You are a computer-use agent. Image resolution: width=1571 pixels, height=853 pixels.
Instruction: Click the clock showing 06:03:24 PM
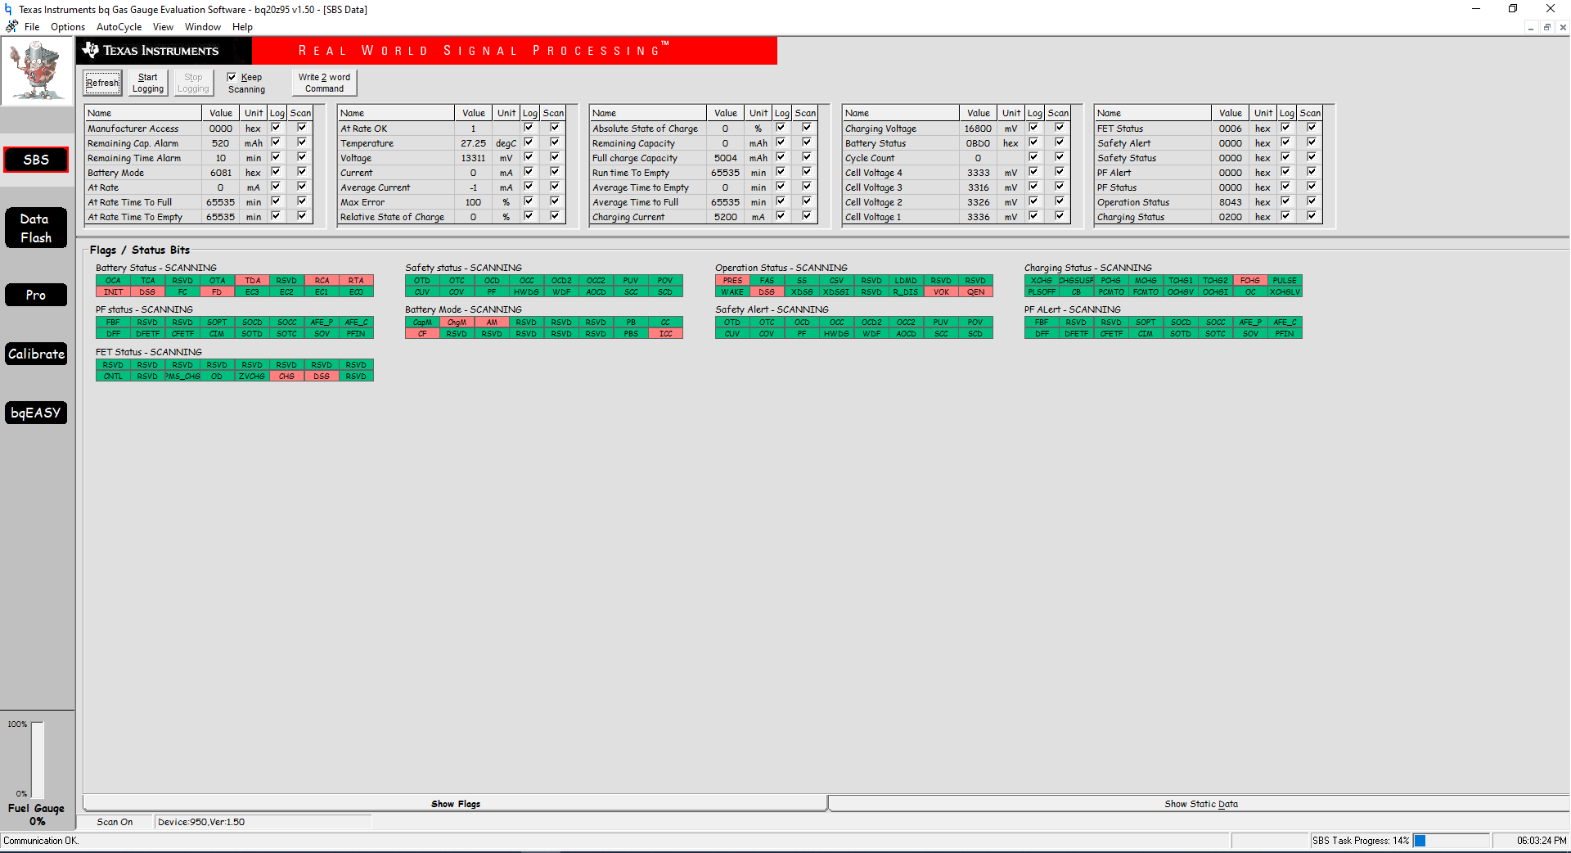point(1541,841)
